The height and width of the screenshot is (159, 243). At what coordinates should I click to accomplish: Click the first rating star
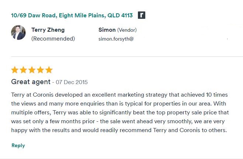[x=15, y=70]
